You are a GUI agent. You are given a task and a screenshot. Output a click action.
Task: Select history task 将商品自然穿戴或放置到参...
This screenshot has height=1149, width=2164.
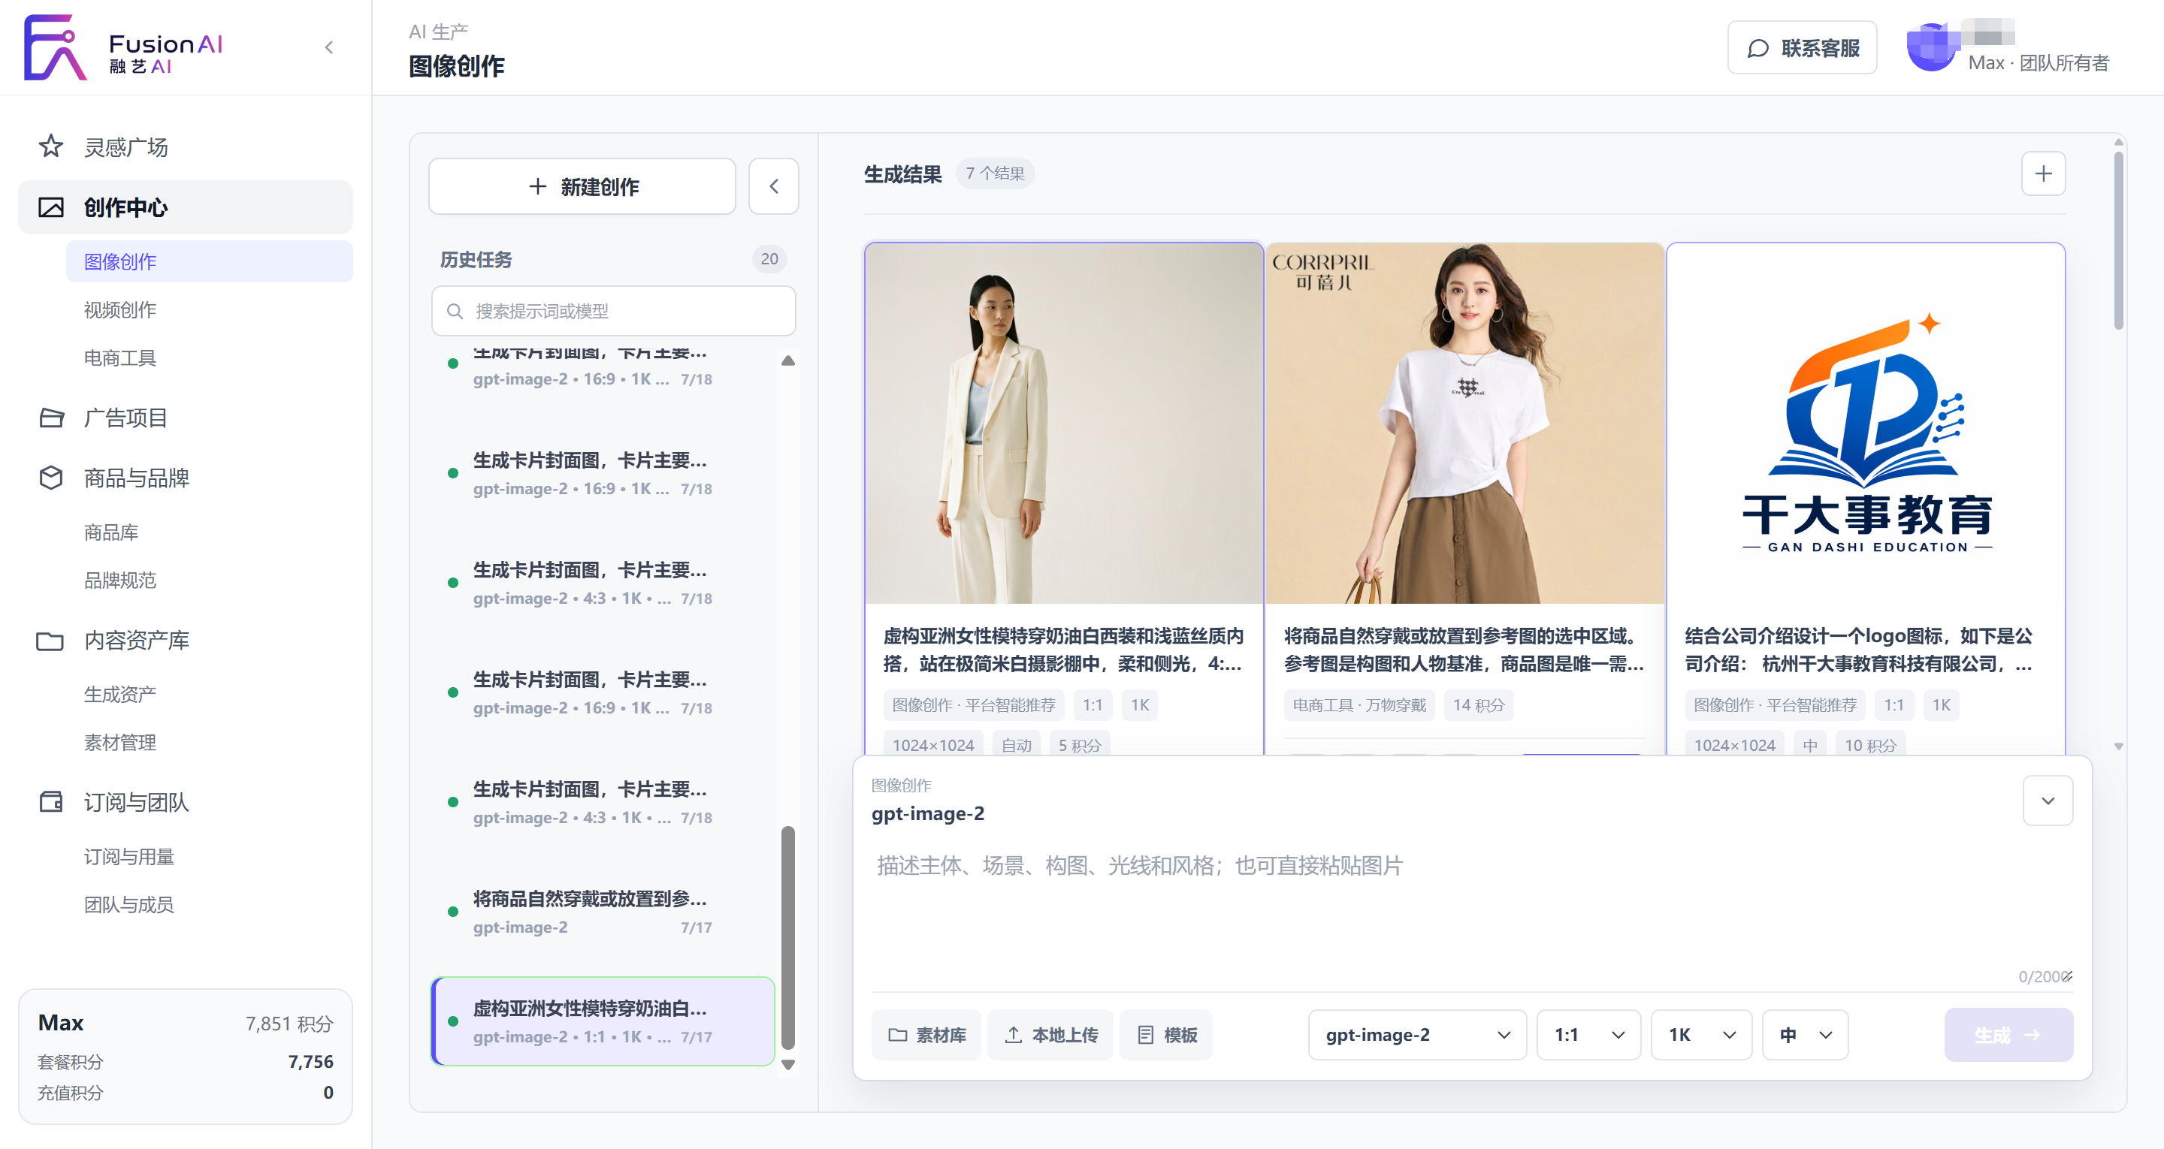pos(603,912)
